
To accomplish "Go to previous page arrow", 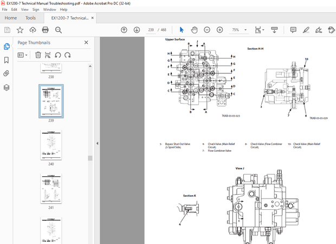I will [124, 30].
